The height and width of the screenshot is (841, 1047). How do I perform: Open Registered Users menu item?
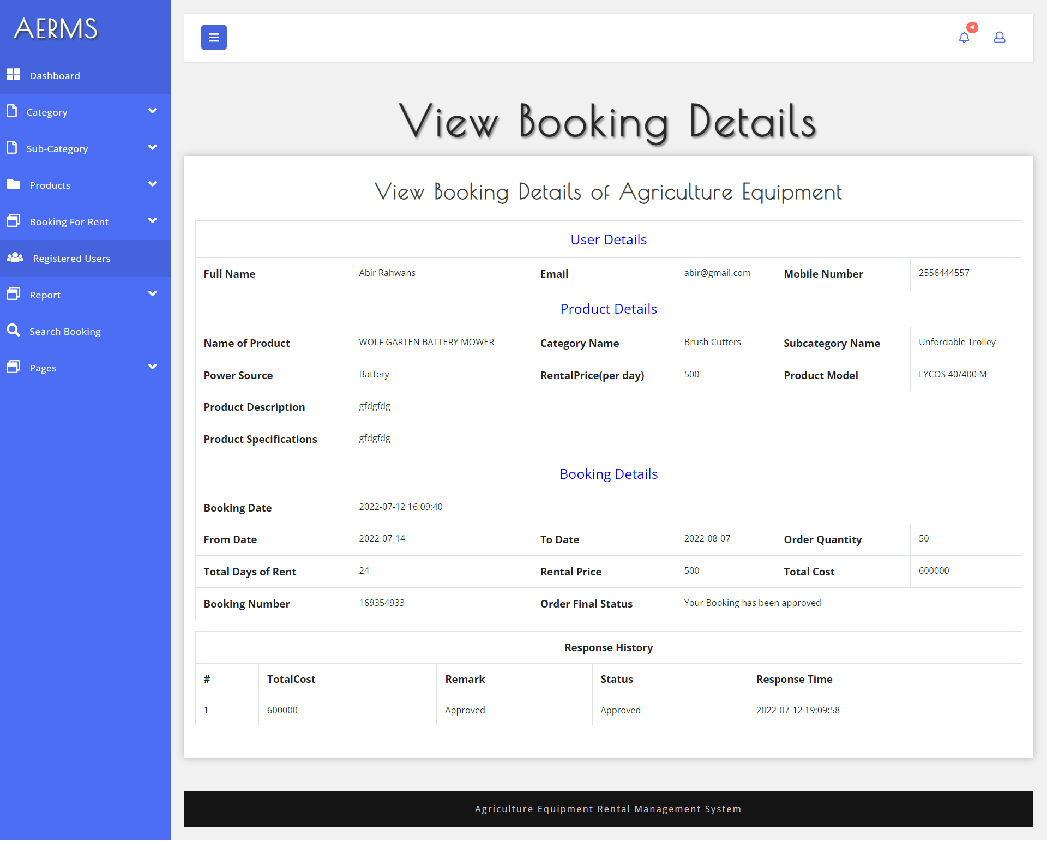pyautogui.click(x=71, y=259)
